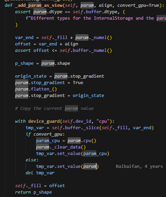Click set_value on the line under else

point(69,166)
